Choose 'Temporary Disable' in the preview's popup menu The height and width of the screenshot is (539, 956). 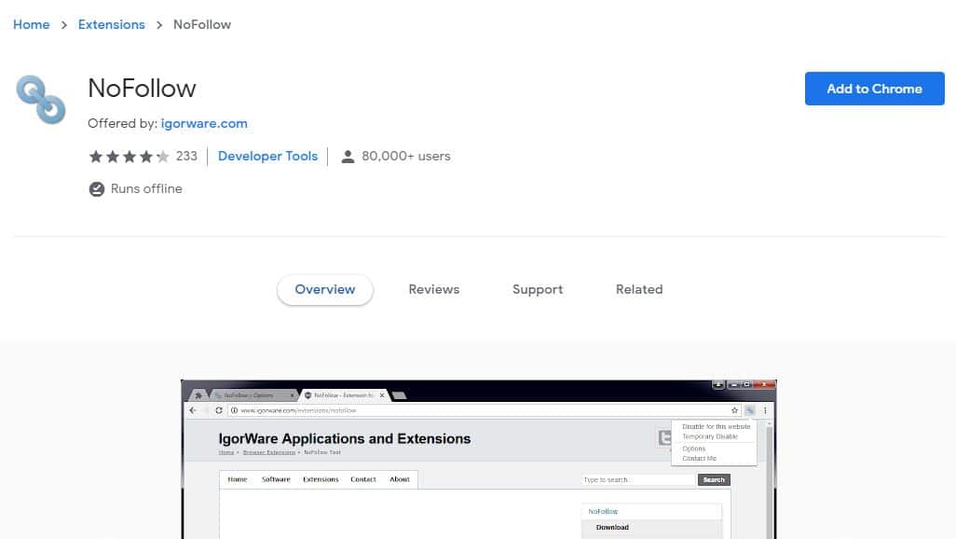click(710, 436)
